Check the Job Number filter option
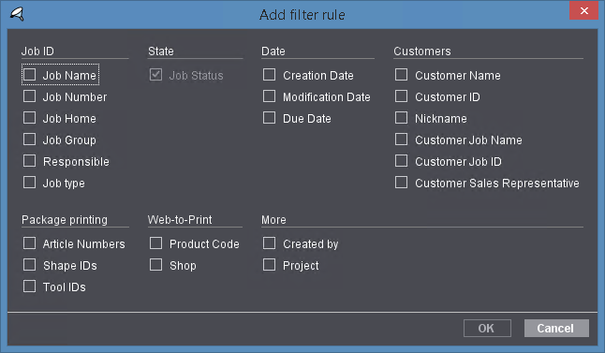 pos(30,96)
